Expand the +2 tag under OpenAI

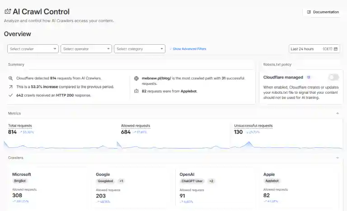pyautogui.click(x=211, y=181)
